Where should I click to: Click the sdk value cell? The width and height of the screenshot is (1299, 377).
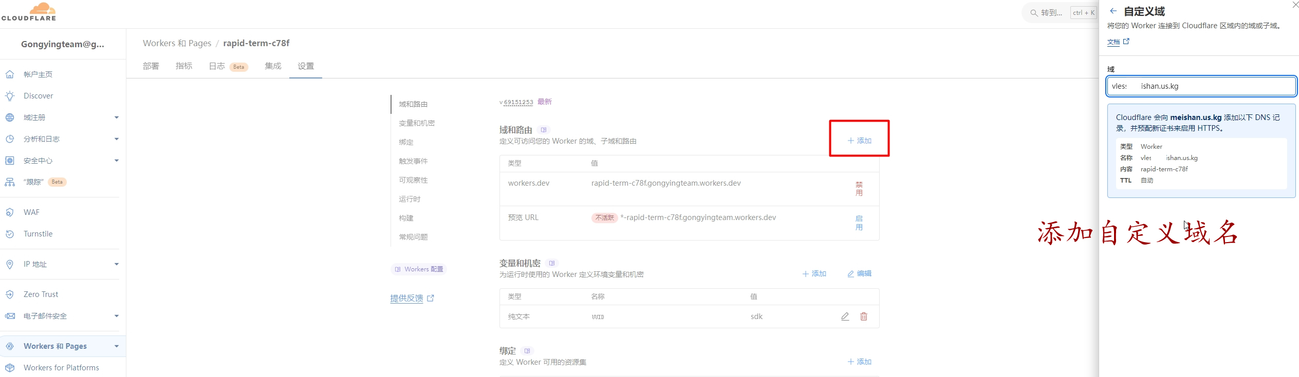(x=756, y=316)
